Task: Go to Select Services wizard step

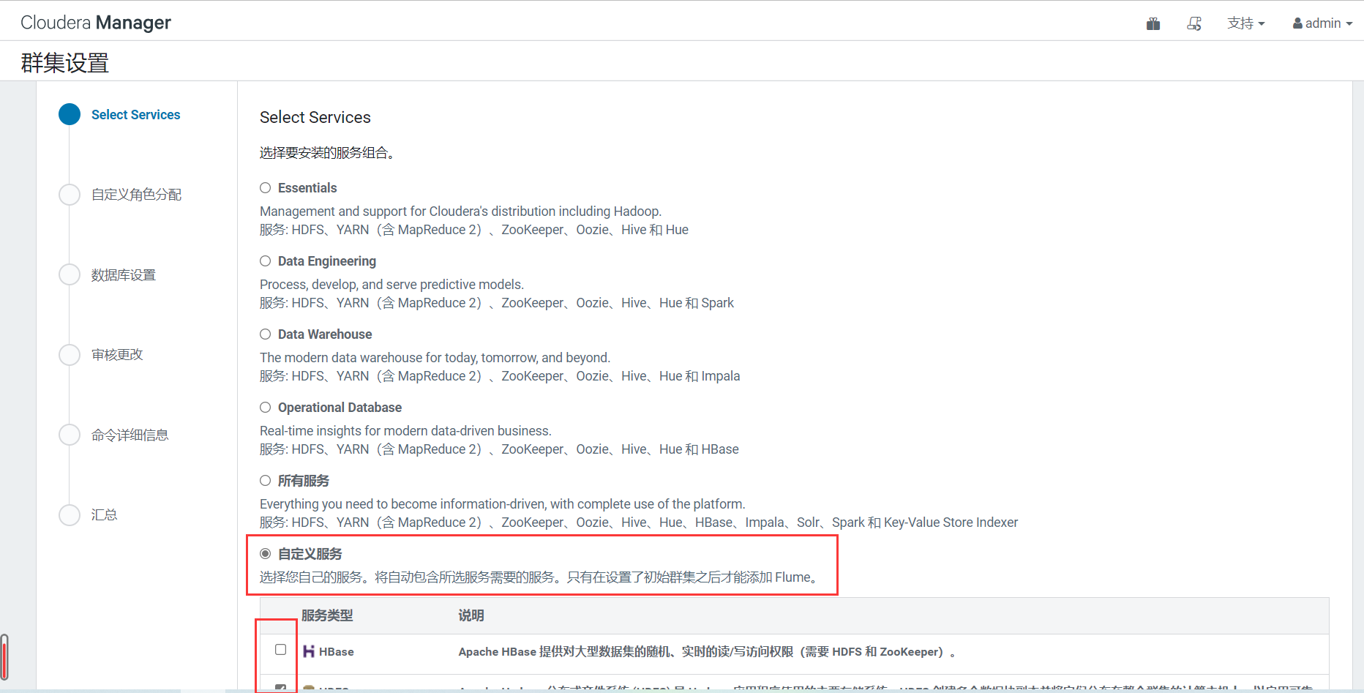Action: coord(135,115)
